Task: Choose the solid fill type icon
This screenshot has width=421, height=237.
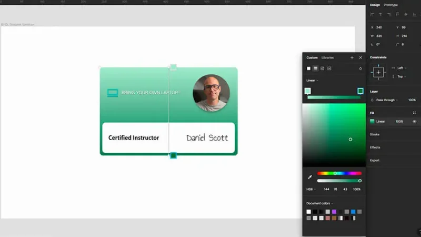Action: [308, 68]
